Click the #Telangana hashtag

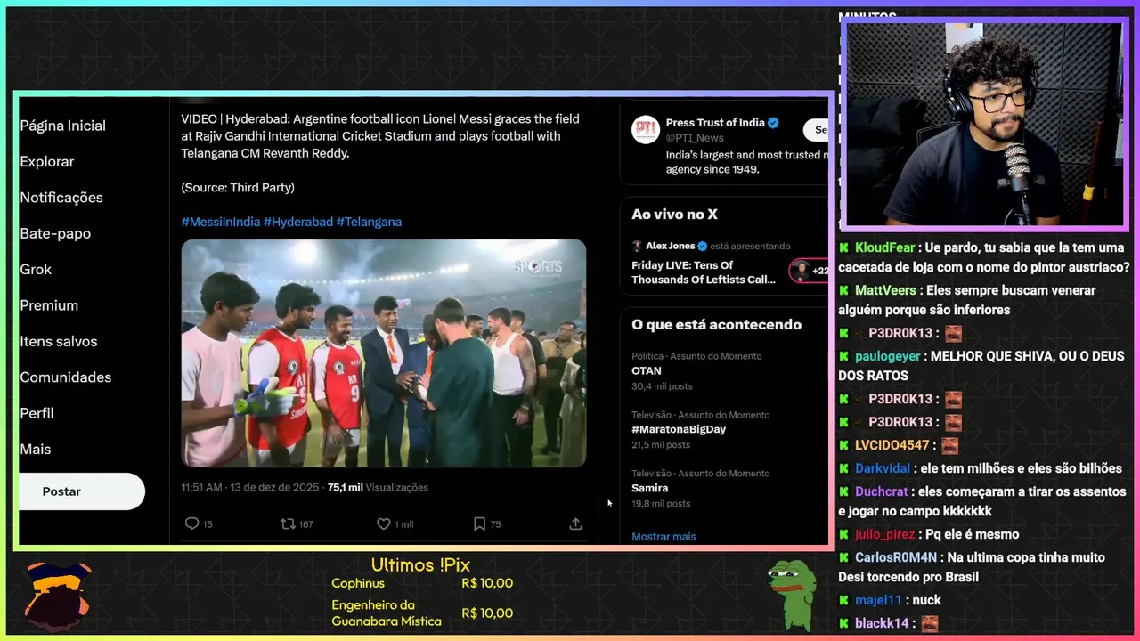point(369,222)
